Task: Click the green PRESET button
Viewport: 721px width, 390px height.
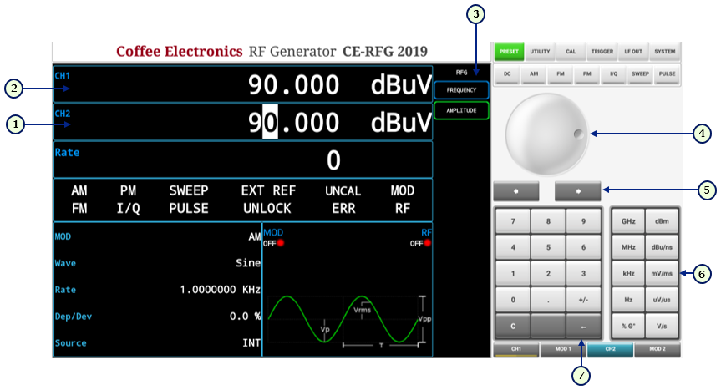Action: 508,51
